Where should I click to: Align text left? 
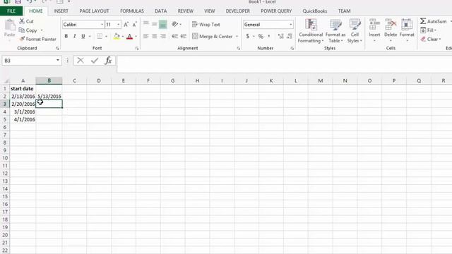[x=146, y=36]
